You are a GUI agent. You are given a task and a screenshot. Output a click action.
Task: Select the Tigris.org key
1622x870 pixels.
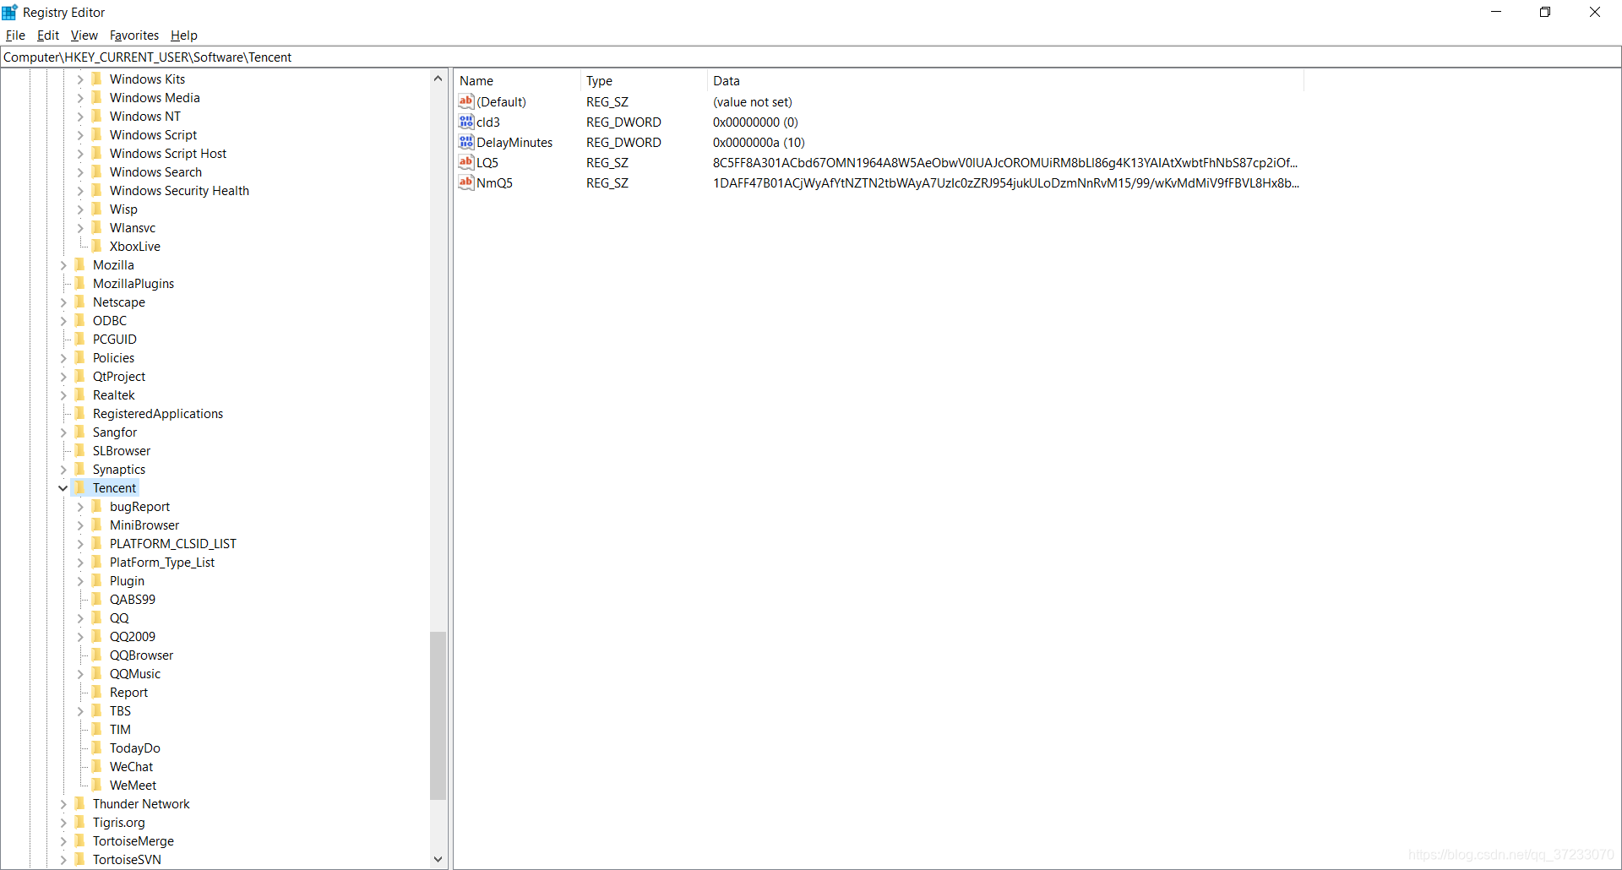tap(118, 823)
